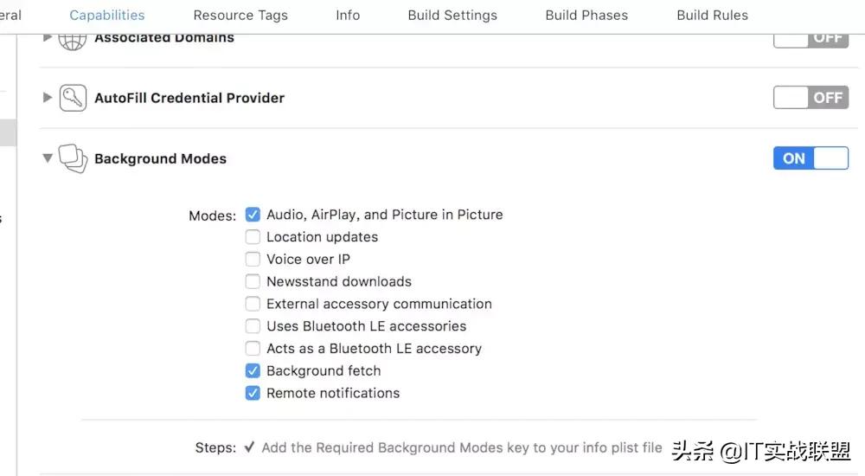This screenshot has height=476, width=865.
Task: Disable the Remote notifications checkbox
Action: point(253,393)
